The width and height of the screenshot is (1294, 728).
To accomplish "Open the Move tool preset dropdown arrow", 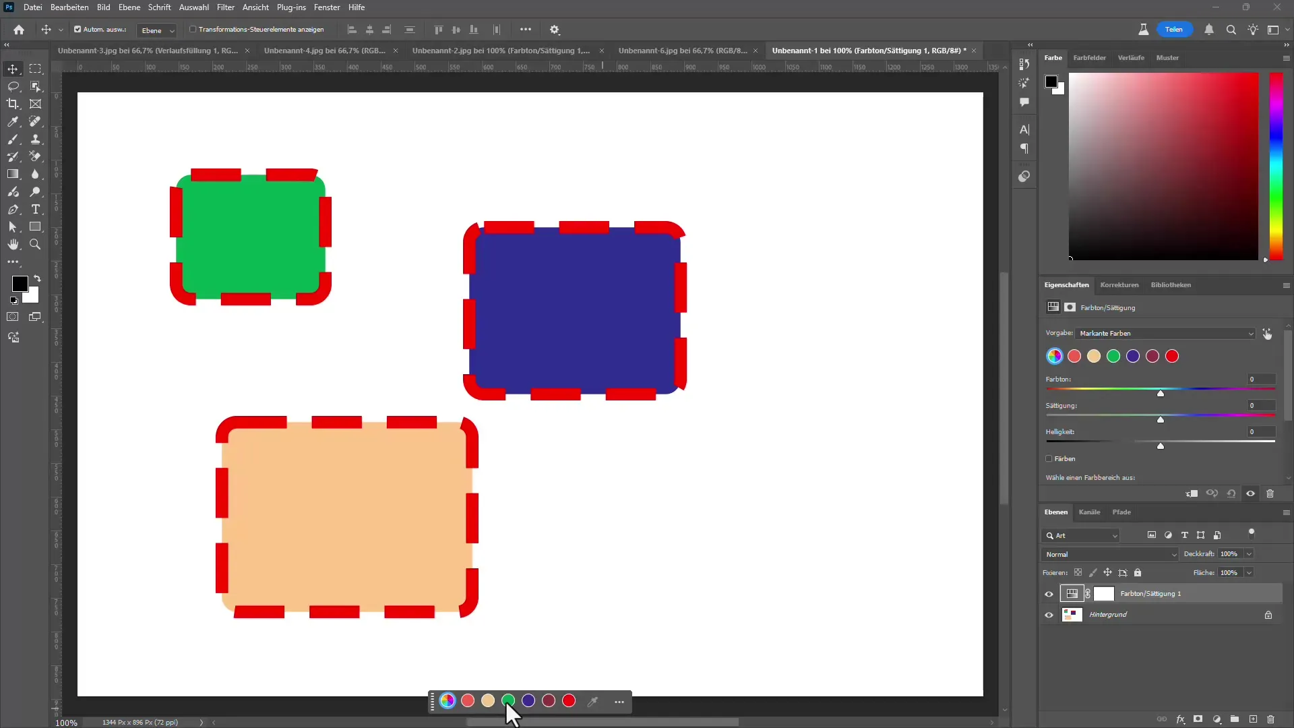I will 61,30.
